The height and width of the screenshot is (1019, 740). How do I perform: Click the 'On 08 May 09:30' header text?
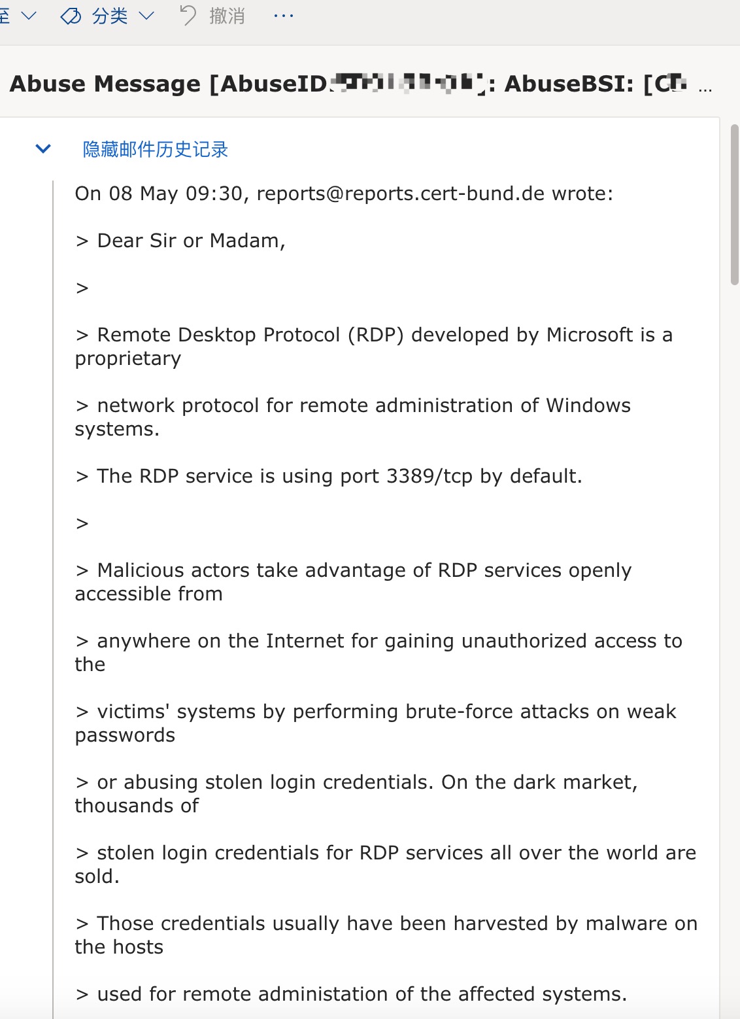[x=158, y=194]
